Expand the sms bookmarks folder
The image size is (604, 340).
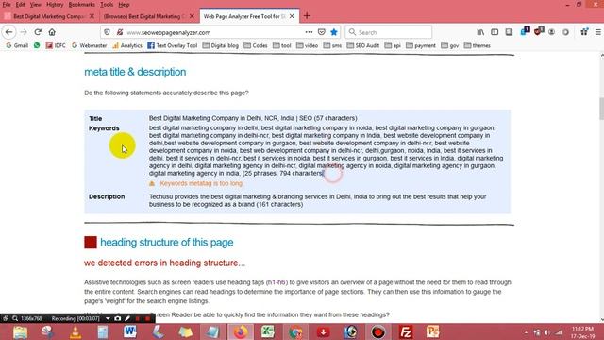(x=332, y=45)
